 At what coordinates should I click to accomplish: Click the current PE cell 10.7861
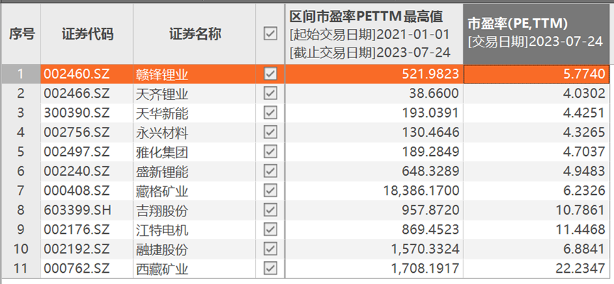(x=536, y=210)
